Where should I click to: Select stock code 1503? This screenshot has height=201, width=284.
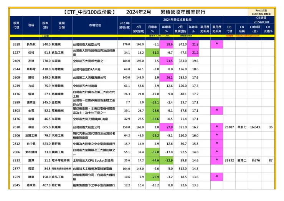coord(16,111)
